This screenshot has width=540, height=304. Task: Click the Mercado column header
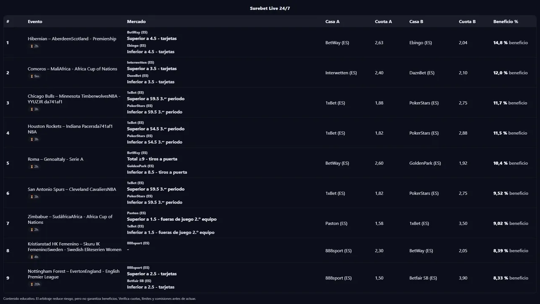136,22
